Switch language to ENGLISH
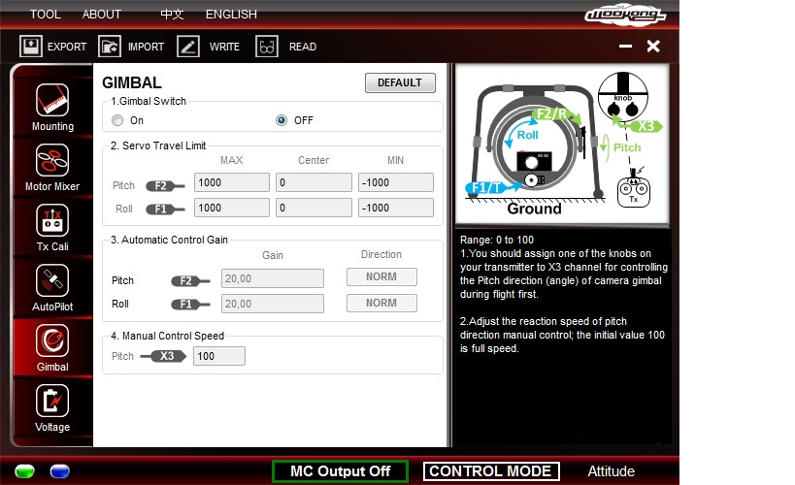The width and height of the screenshot is (795, 485). click(231, 15)
